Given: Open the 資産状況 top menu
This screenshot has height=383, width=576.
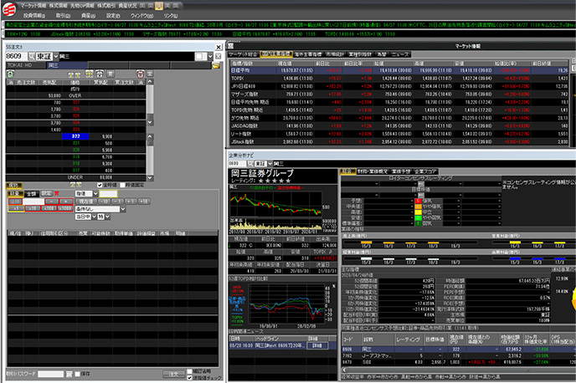Looking at the screenshot, I should pyautogui.click(x=127, y=6).
